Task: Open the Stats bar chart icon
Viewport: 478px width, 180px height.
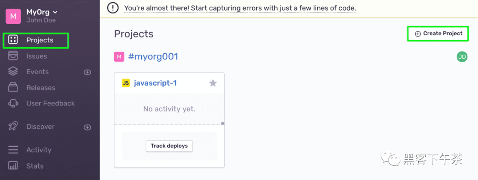Action: click(x=13, y=166)
